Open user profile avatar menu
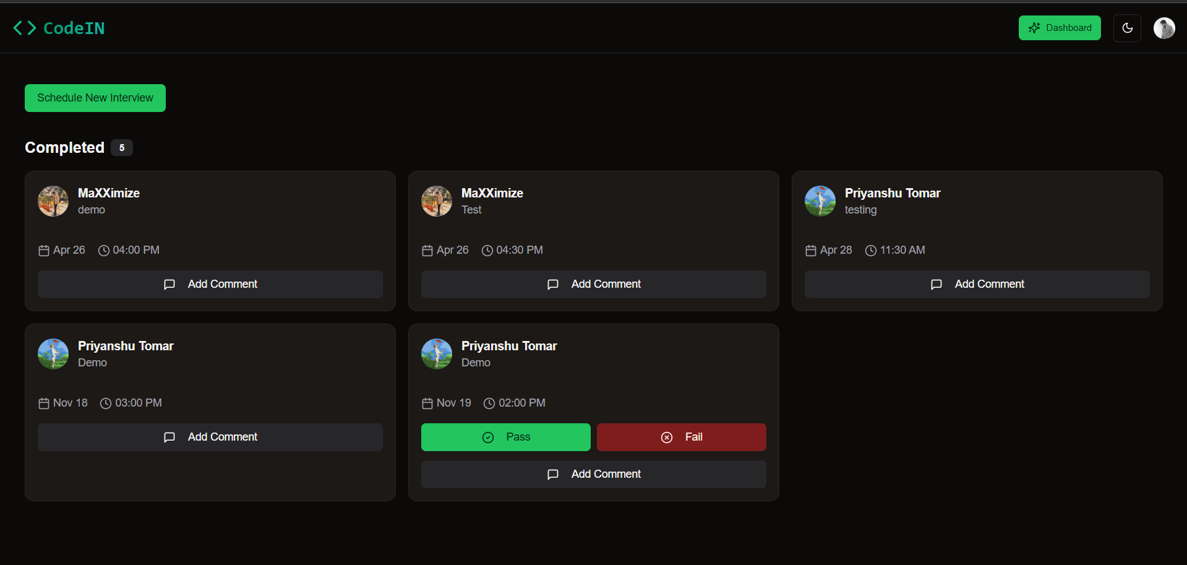The width and height of the screenshot is (1187, 565). pos(1164,28)
